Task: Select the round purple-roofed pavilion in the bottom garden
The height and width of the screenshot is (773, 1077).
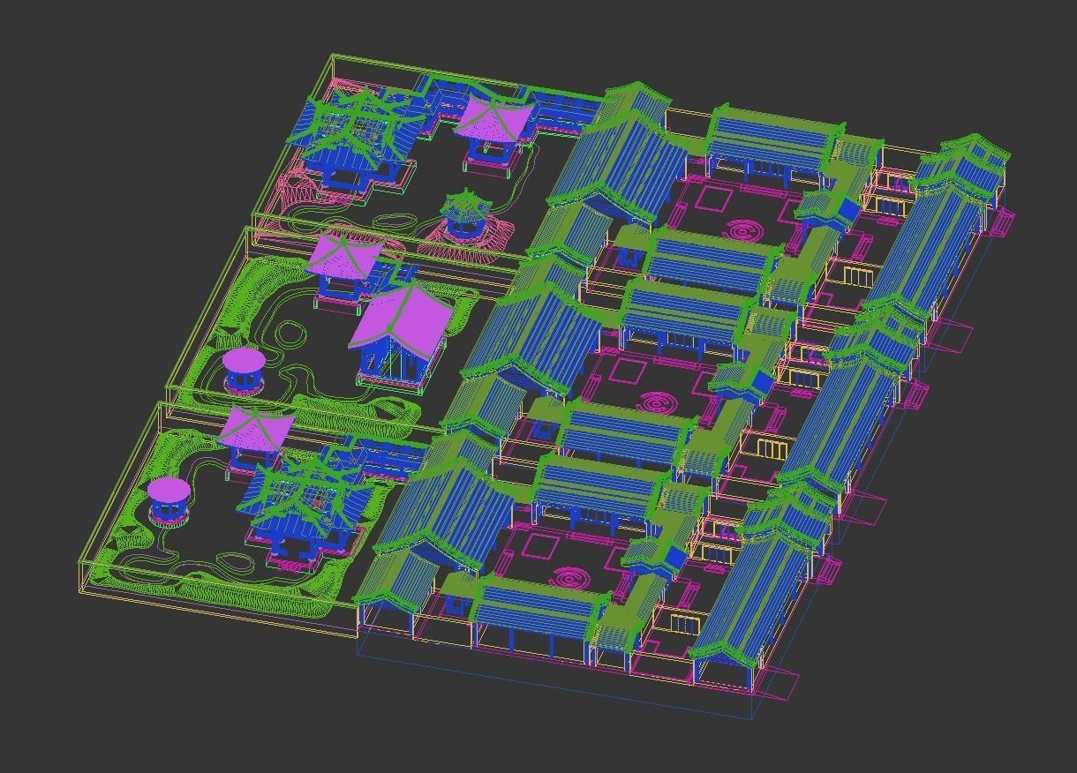Action: 169,501
